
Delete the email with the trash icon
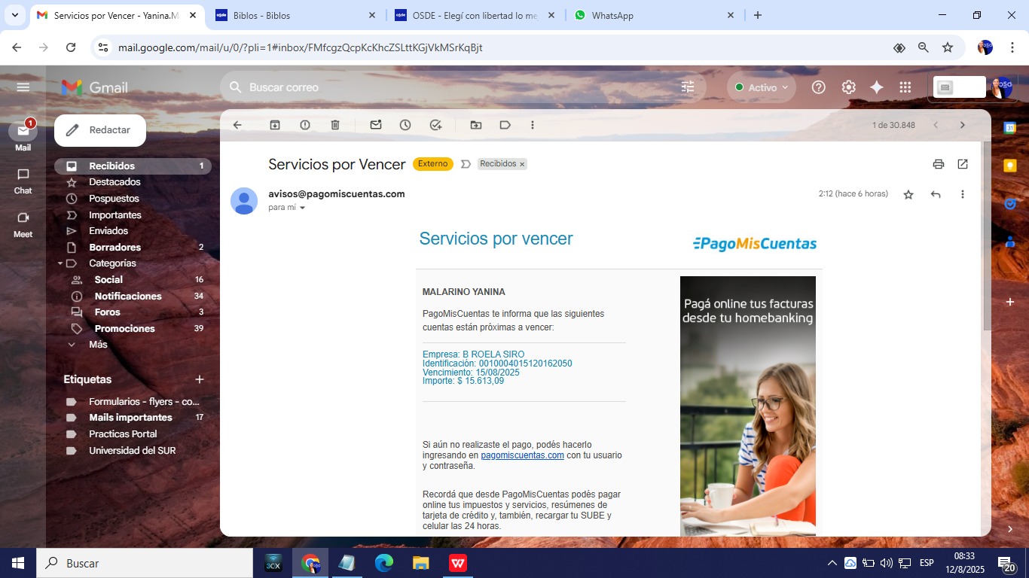pyautogui.click(x=335, y=125)
